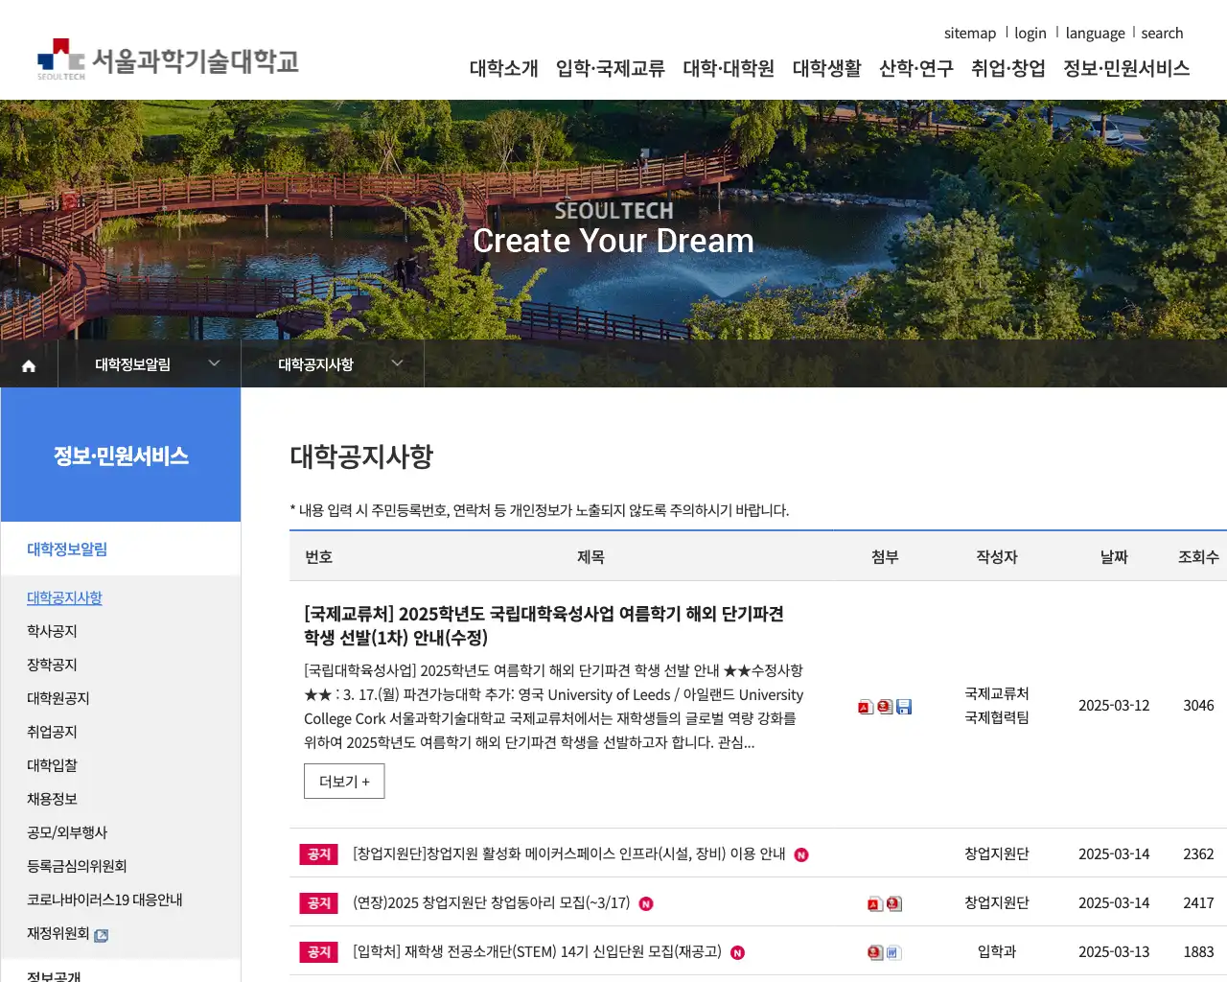The width and height of the screenshot is (1227, 982).
Task: Select 코로나바이러스19 대응안내 in the sidebar
Action: tap(104, 900)
